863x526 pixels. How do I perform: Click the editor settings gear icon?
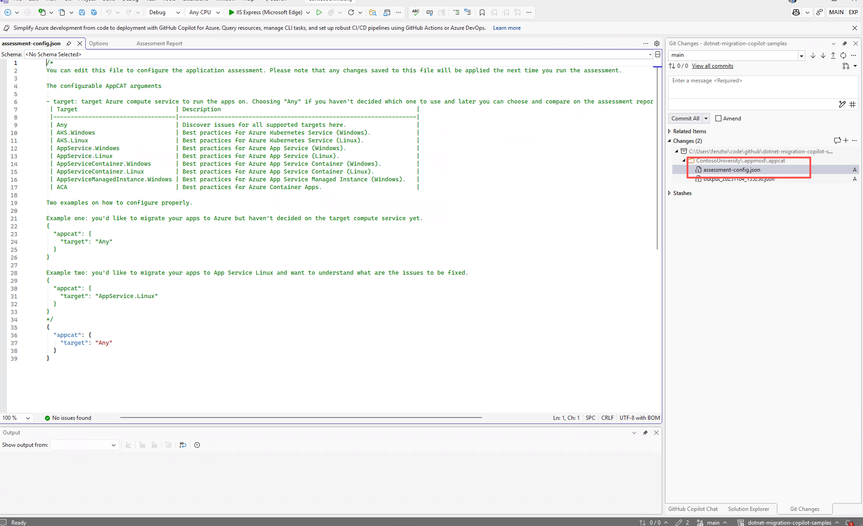pyautogui.click(x=657, y=43)
